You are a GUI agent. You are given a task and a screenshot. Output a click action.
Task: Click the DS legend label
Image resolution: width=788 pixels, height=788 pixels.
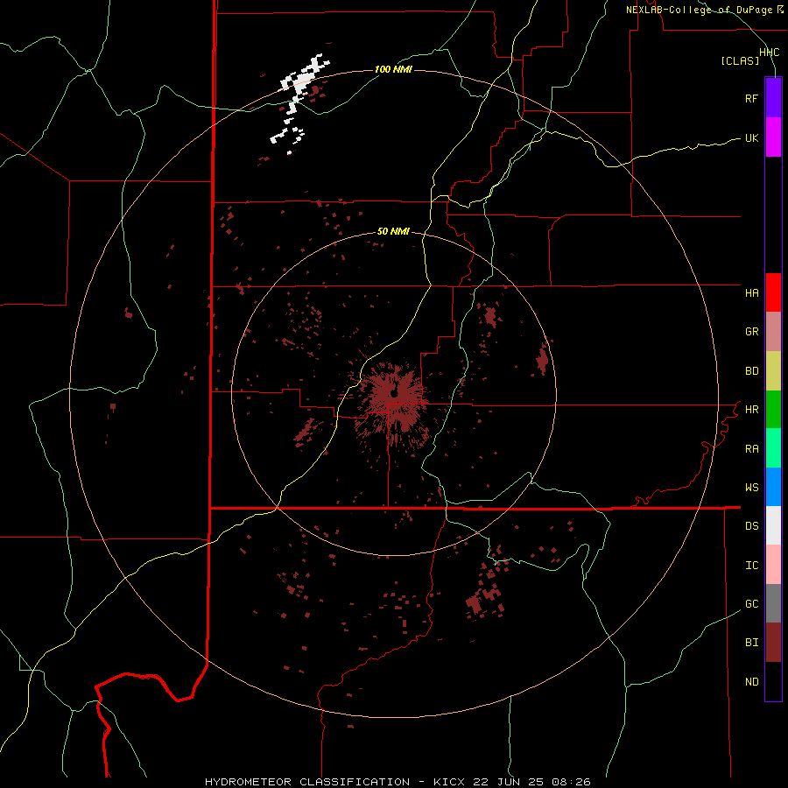point(751,526)
